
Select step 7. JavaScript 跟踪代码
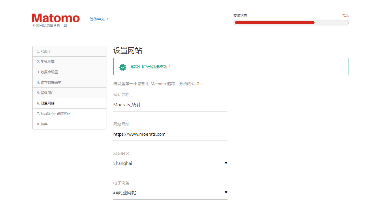pyautogui.click(x=69, y=114)
